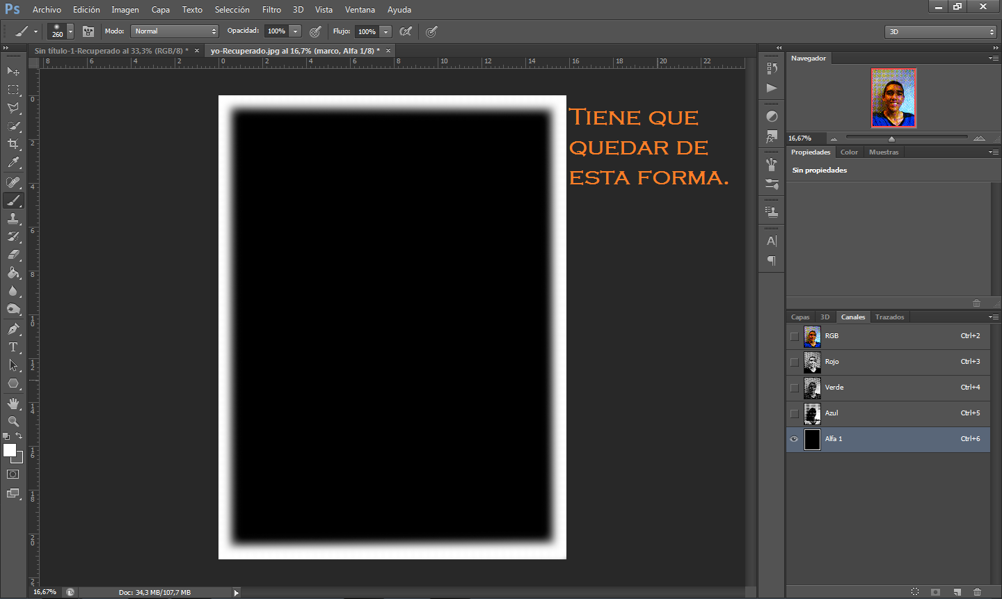Image resolution: width=1002 pixels, height=599 pixels.
Task: Create a new channel
Action: point(957,592)
